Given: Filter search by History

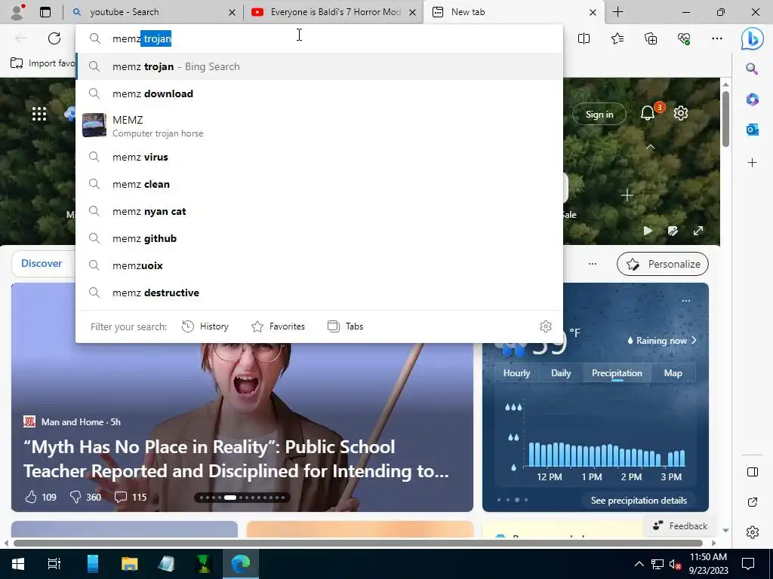Looking at the screenshot, I should click(x=205, y=326).
